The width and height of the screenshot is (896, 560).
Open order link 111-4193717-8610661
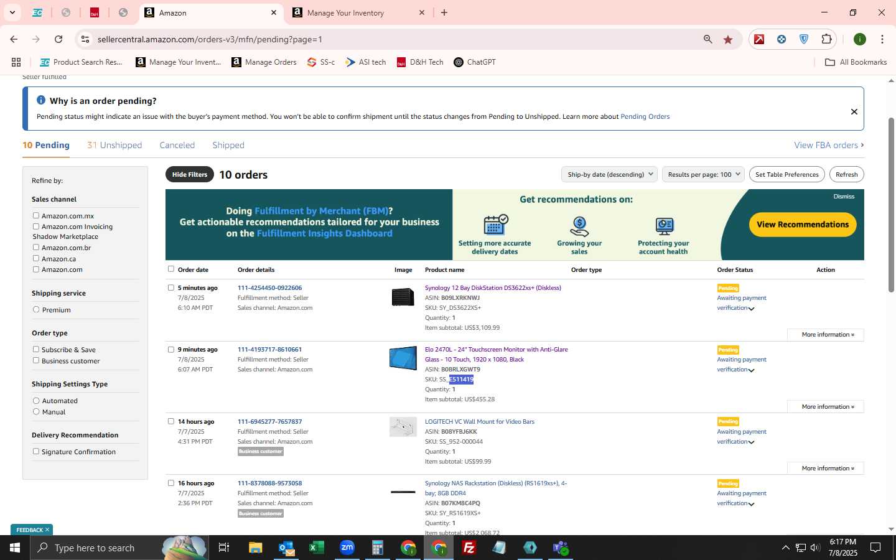(269, 349)
